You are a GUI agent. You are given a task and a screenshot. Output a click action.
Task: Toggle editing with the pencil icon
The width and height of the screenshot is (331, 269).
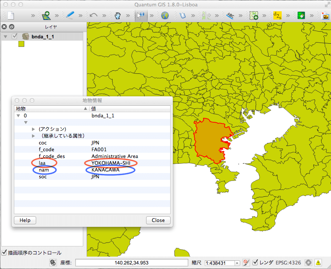70,15
